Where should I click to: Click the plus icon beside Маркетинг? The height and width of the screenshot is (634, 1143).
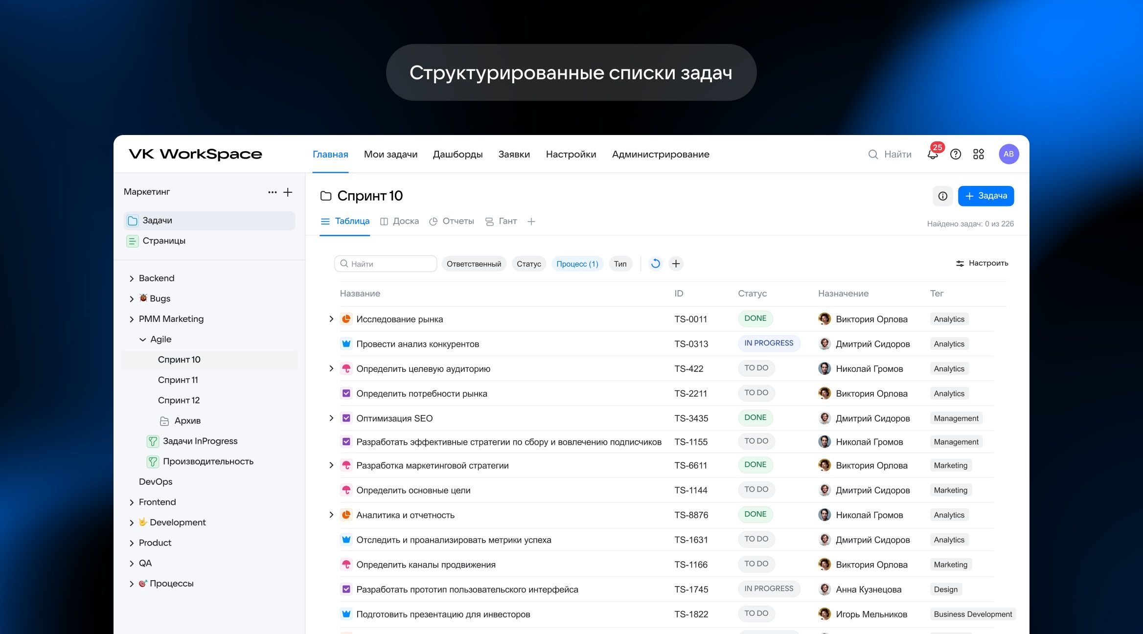tap(288, 192)
